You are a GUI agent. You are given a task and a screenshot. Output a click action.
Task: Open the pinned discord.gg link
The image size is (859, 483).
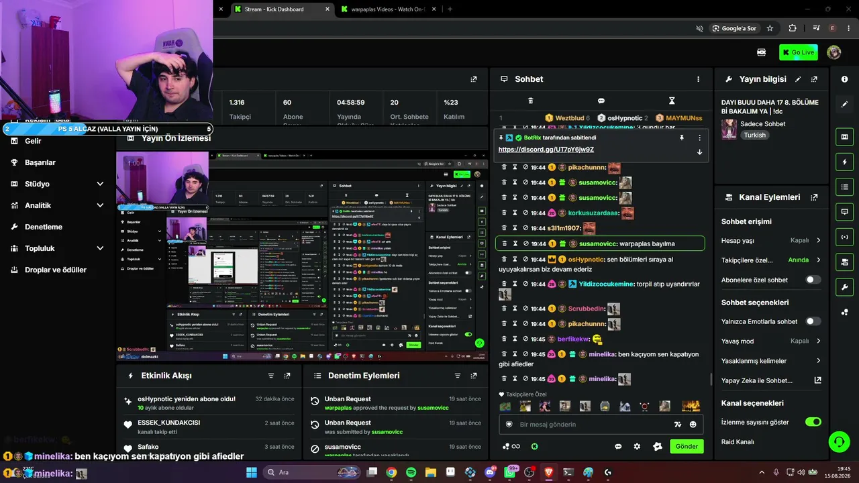[546, 150]
